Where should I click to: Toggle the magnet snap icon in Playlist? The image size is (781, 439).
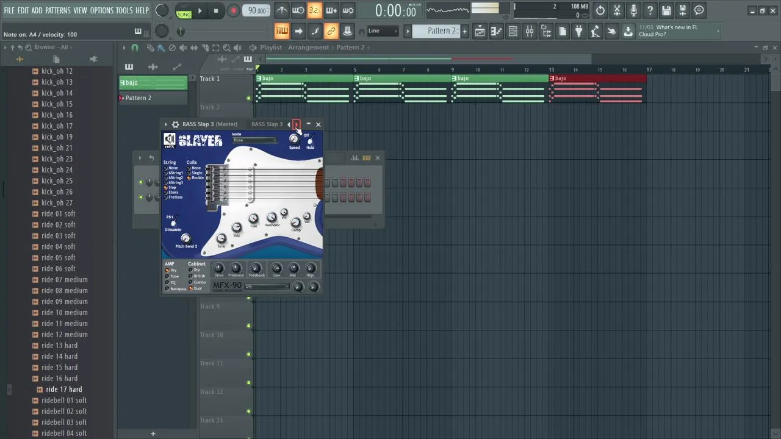click(x=135, y=48)
